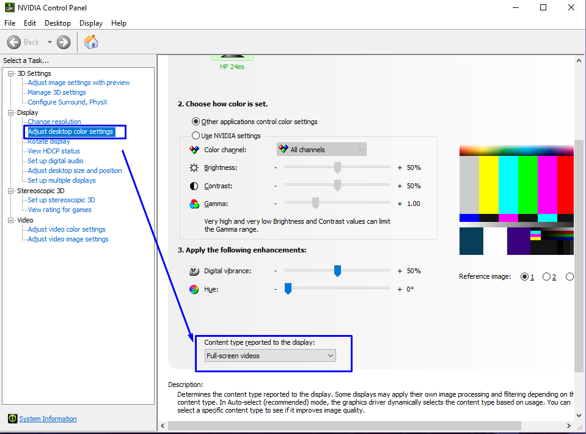Open Set up multiple displays
586x434 pixels.
click(x=62, y=180)
